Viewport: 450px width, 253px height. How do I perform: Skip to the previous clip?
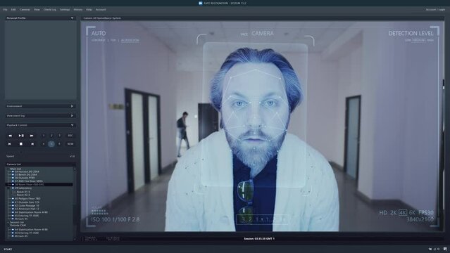click(x=9, y=144)
